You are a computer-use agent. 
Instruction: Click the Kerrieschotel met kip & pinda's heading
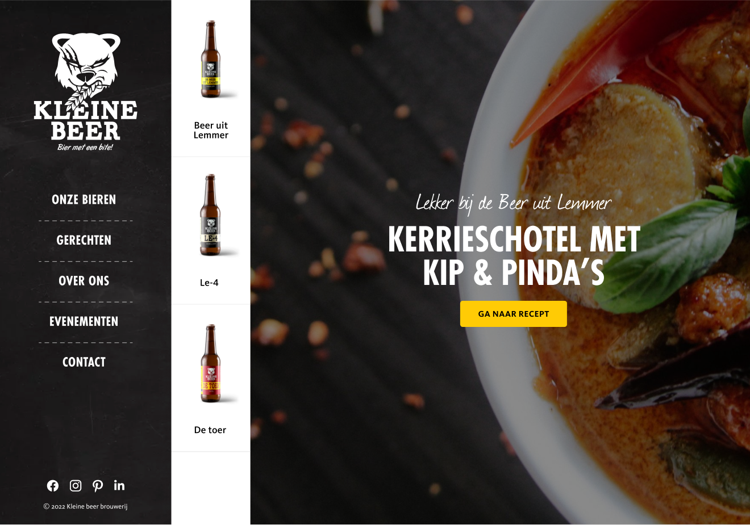coord(514,256)
